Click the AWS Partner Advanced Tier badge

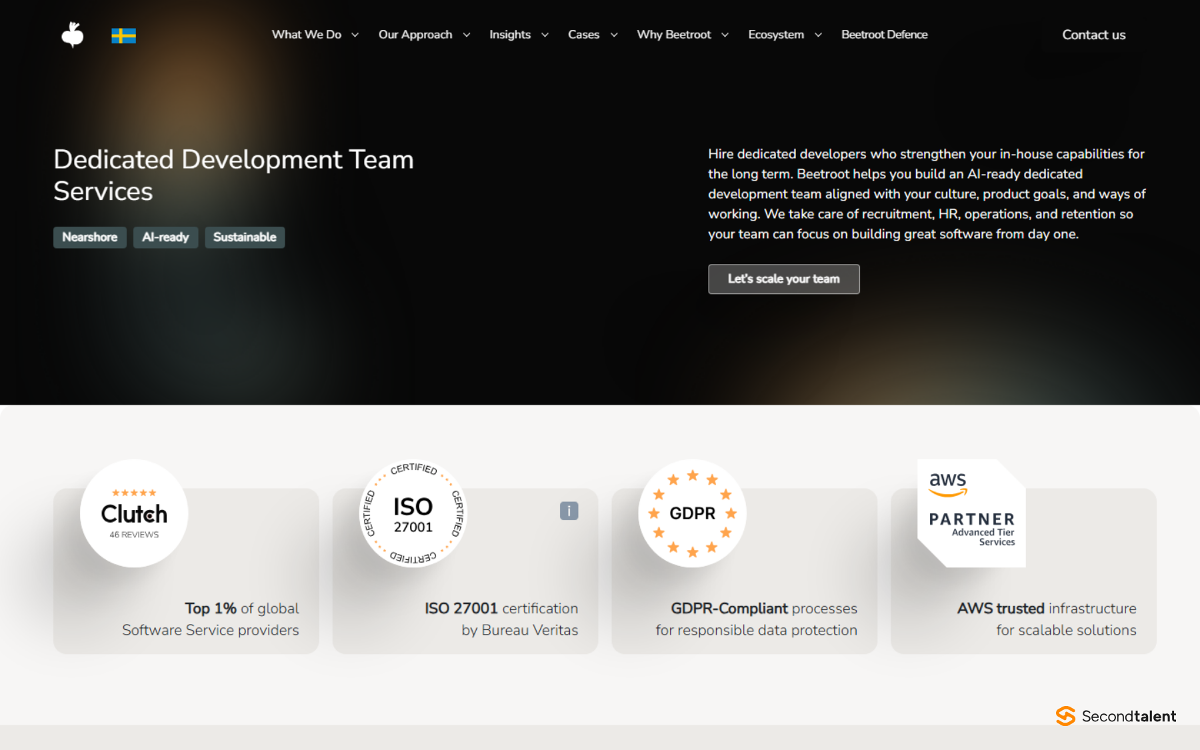(x=971, y=513)
